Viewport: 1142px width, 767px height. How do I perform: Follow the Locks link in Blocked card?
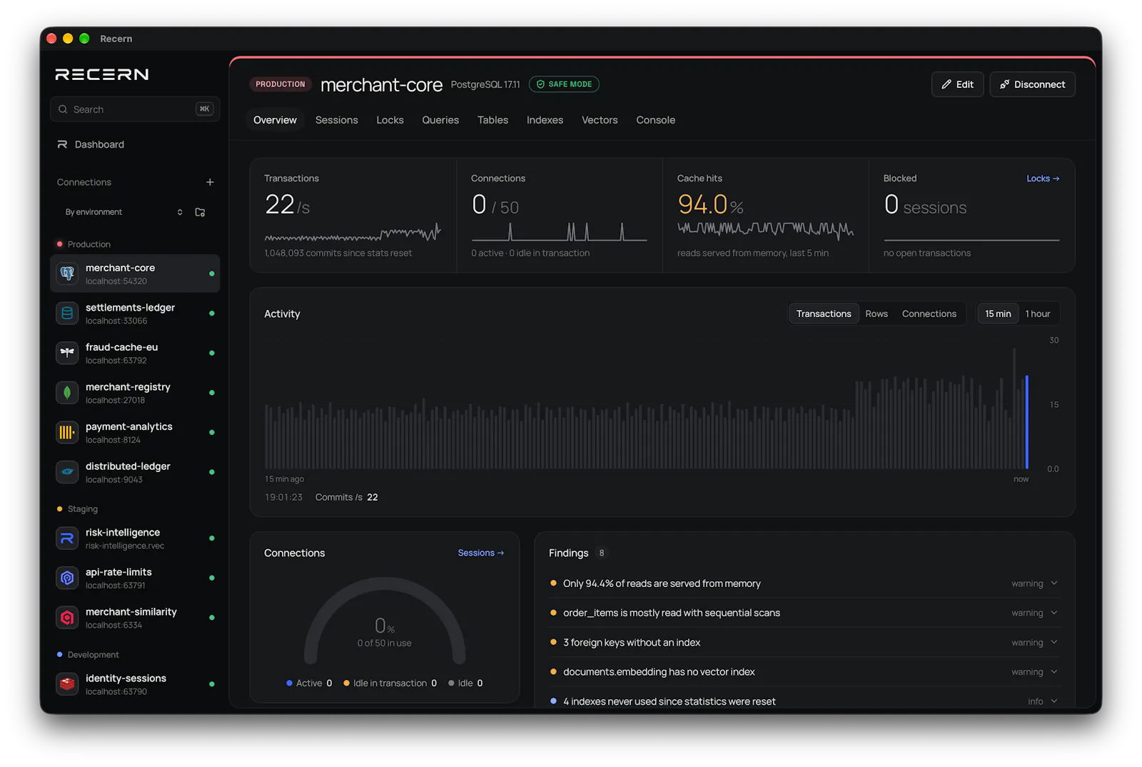tap(1043, 179)
